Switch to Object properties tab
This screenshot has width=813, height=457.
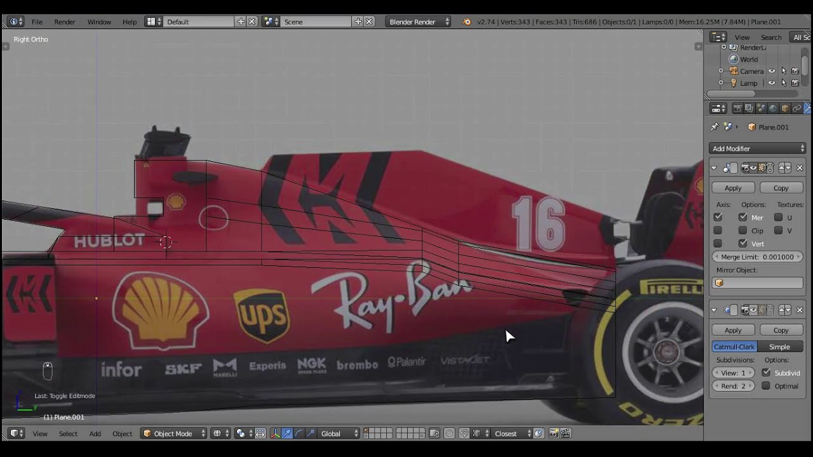[x=785, y=109]
